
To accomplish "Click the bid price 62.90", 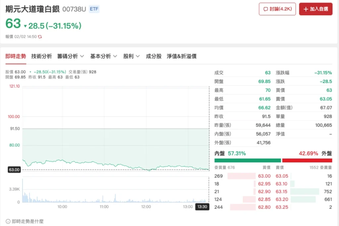I will point(264,192).
